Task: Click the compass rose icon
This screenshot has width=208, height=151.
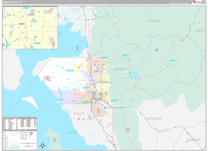Action: [42, 145]
